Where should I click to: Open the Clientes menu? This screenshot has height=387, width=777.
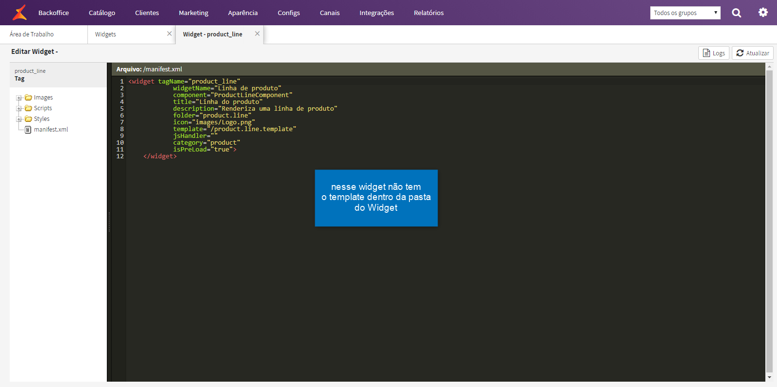(147, 13)
